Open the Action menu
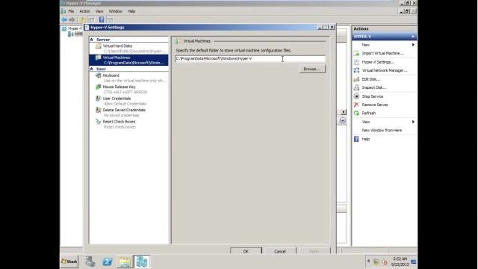478x269 pixels. coord(84,11)
